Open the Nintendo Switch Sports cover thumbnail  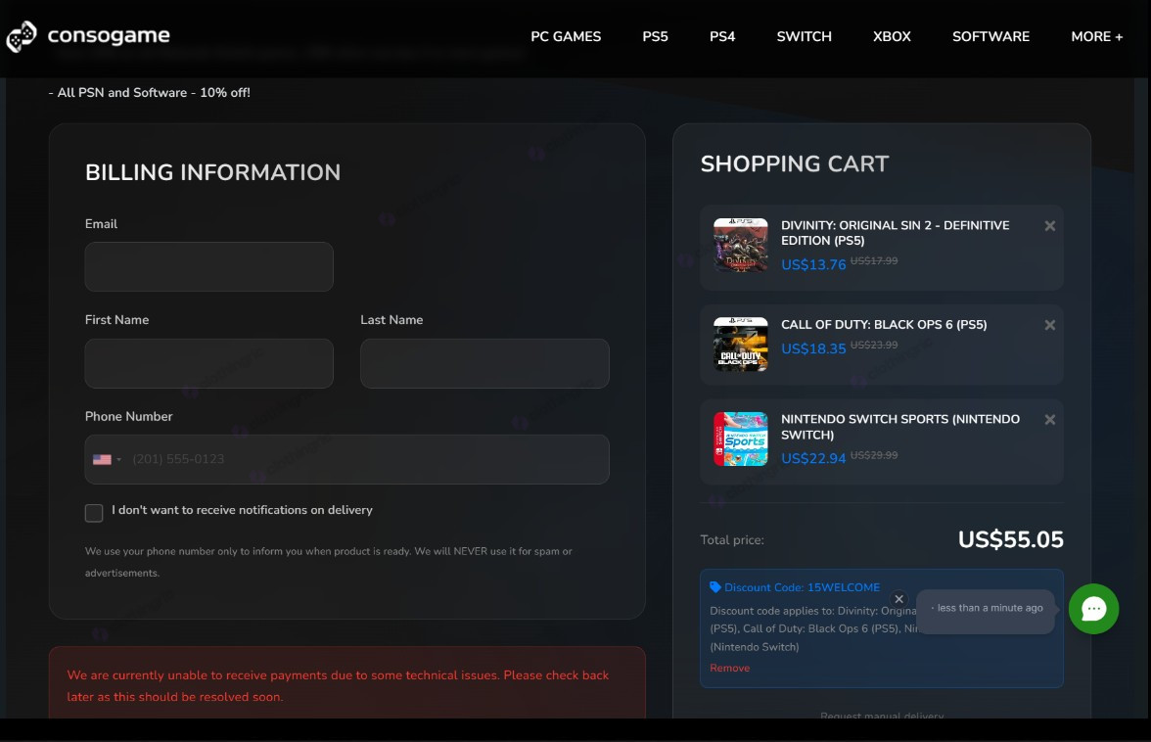tap(741, 439)
